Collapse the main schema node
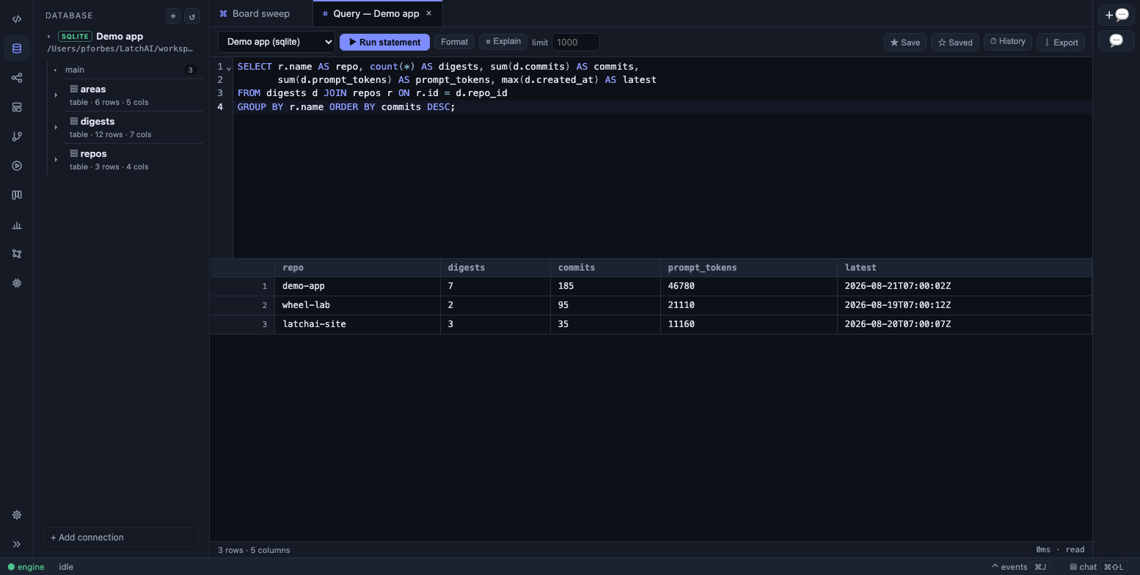The width and height of the screenshot is (1140, 575). coord(56,70)
